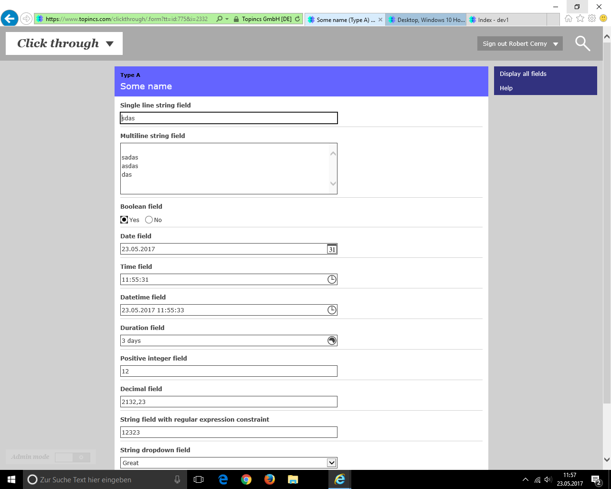The image size is (611, 489).
Task: Toggle the Admin mode switch
Action: point(72,457)
